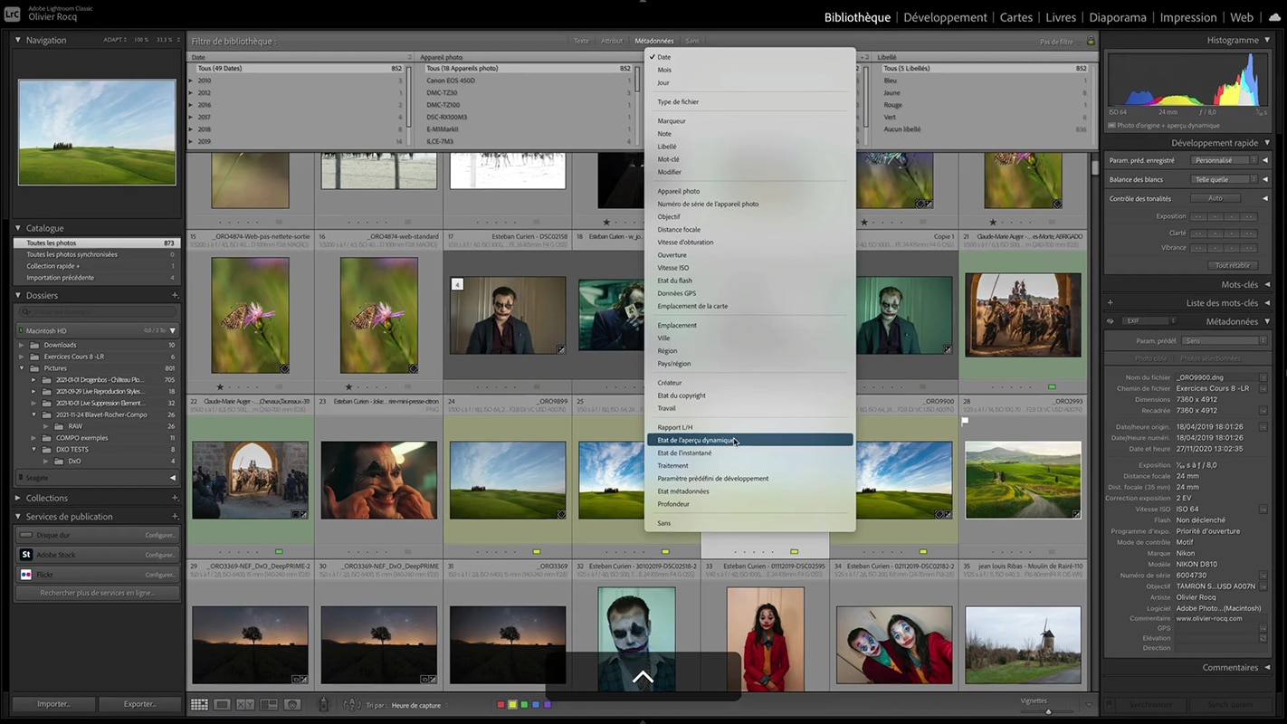Choose Etat de l'aperçu dynamique menu entry
Screen dimensions: 1287x724
click(x=749, y=440)
